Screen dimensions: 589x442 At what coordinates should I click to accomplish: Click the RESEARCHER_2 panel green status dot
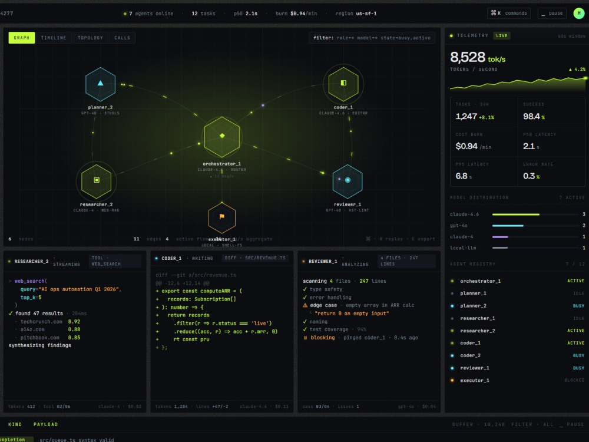point(9,261)
